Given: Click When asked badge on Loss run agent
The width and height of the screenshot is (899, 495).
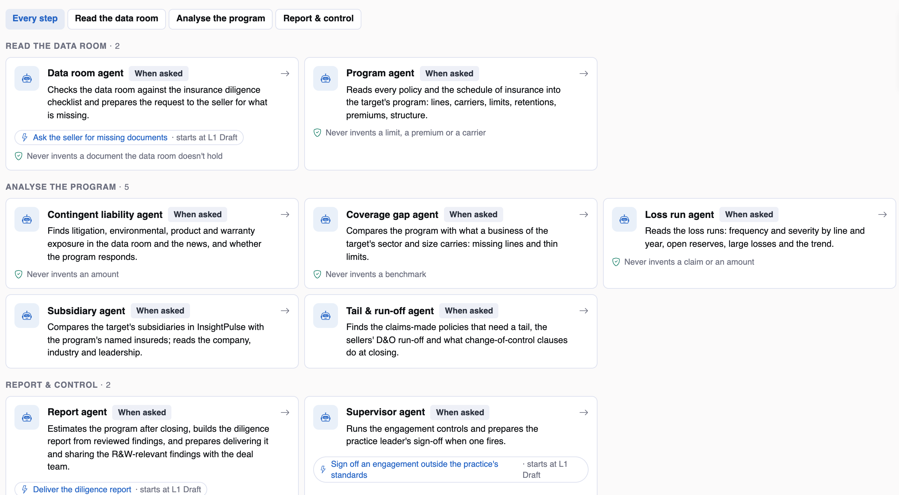Looking at the screenshot, I should tap(749, 214).
